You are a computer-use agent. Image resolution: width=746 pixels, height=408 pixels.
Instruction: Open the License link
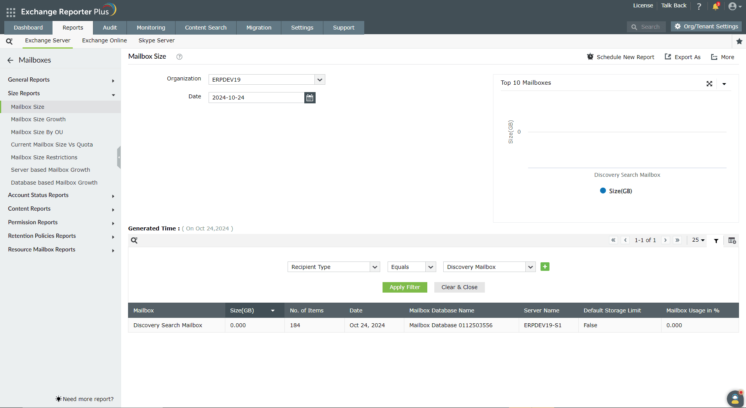tap(643, 5)
